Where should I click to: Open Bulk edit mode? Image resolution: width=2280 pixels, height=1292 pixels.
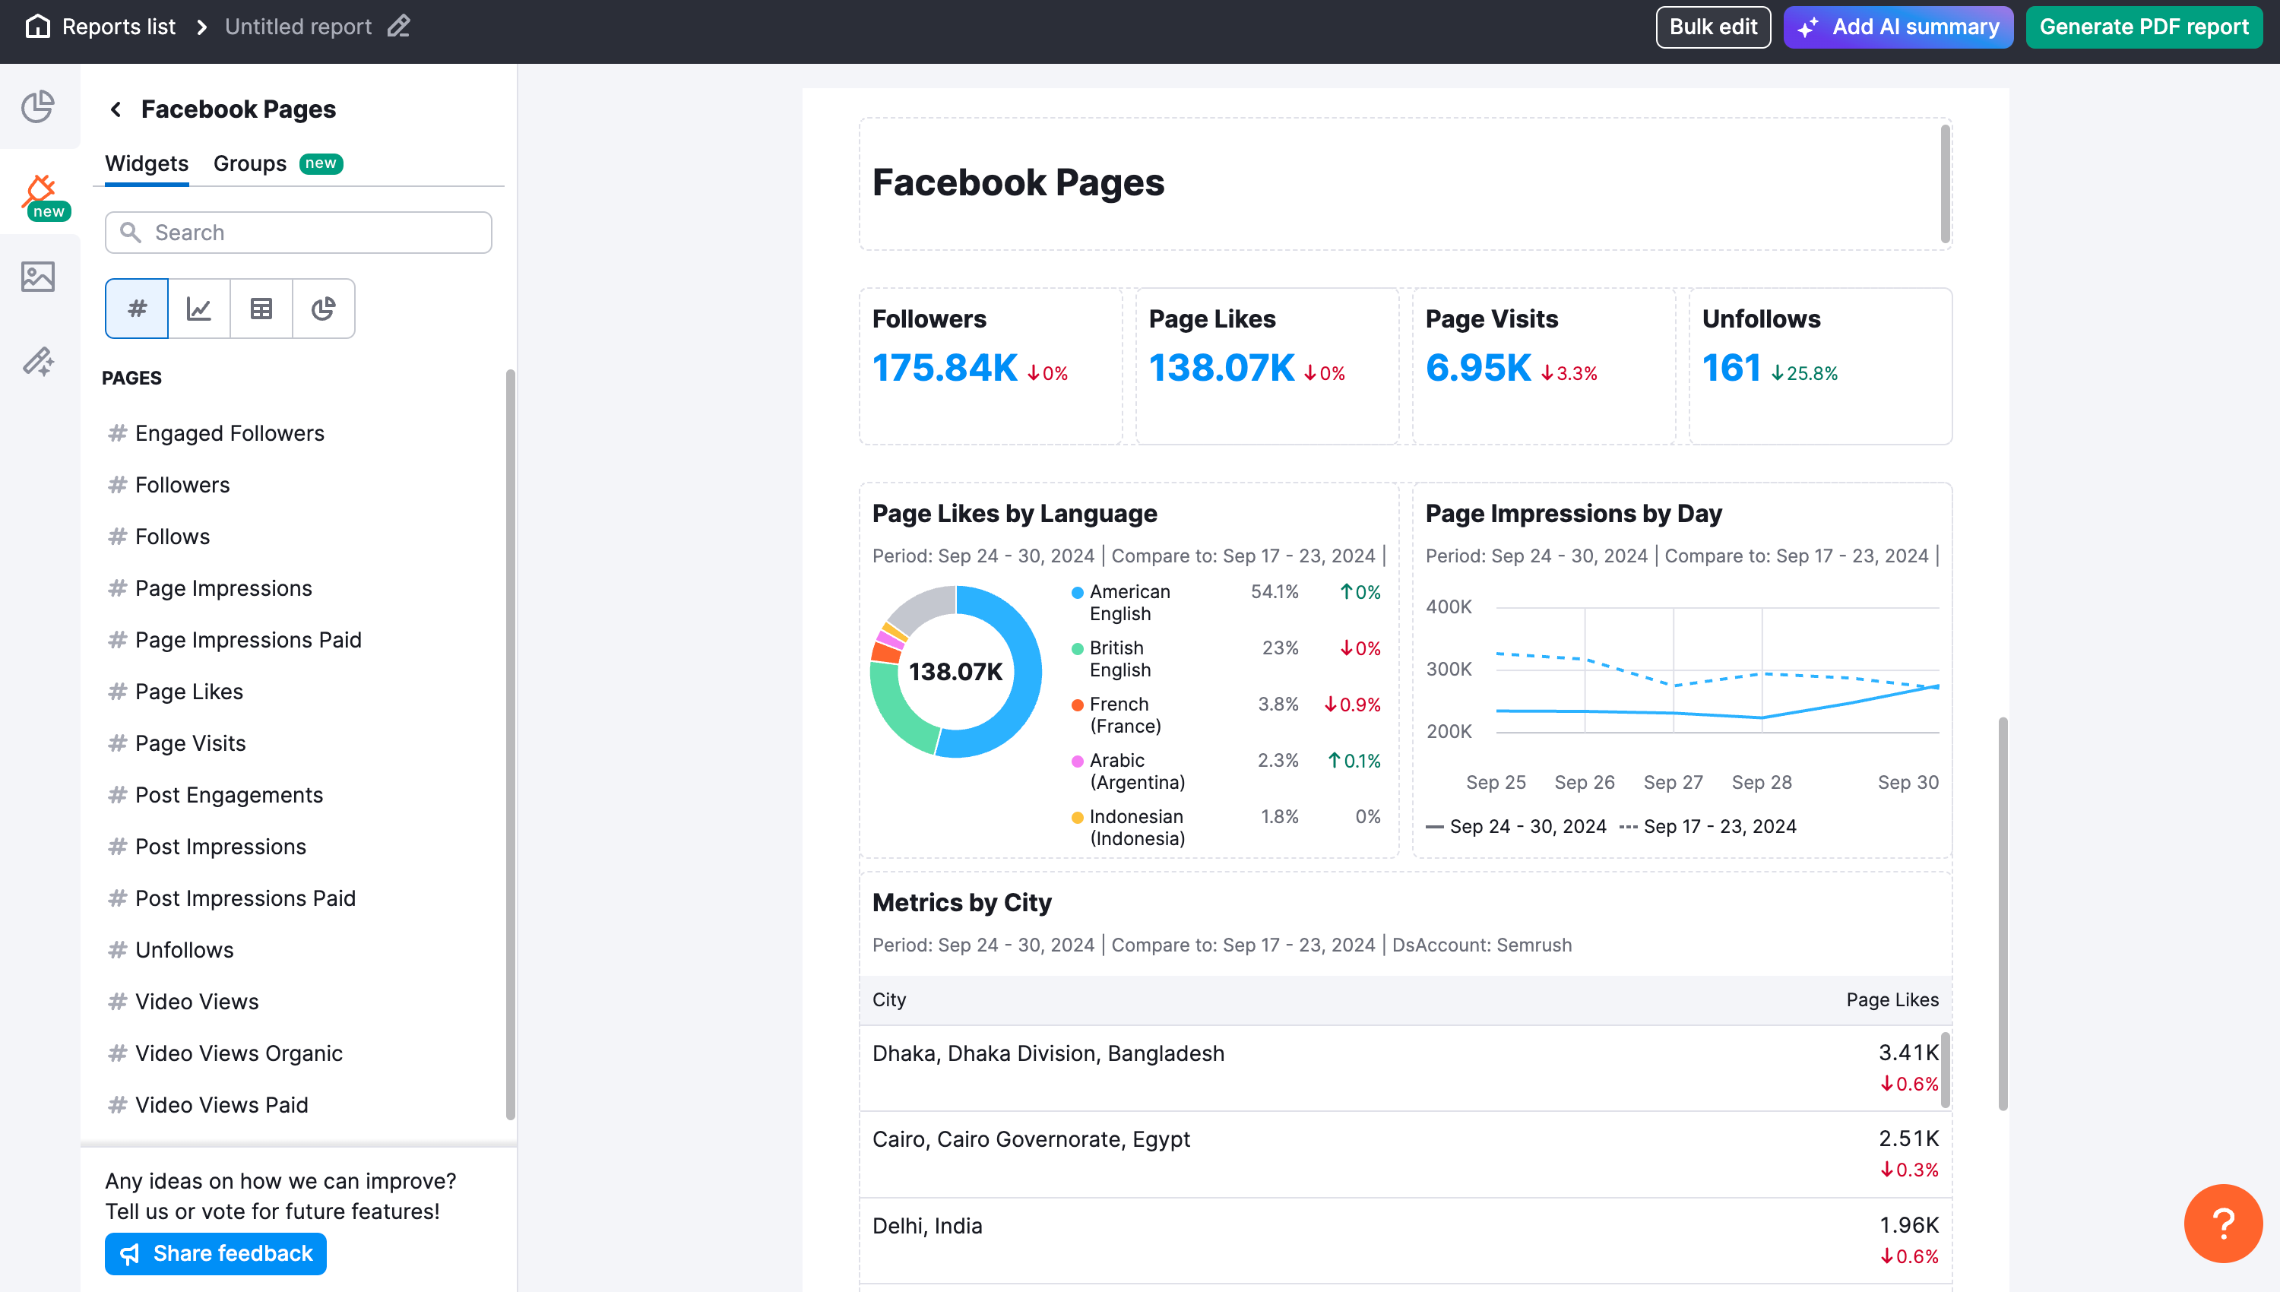tap(1712, 26)
